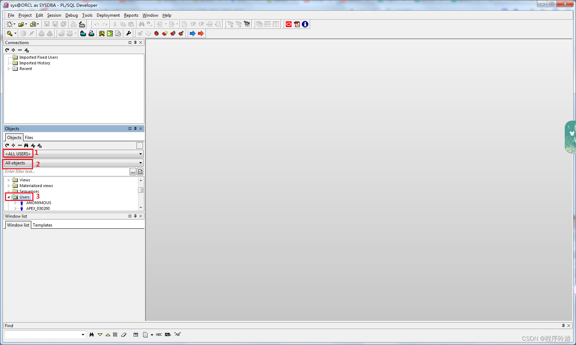The width and height of the screenshot is (576, 345).
Task: Click the binoculars search icon in Find bar
Action: tap(92, 335)
